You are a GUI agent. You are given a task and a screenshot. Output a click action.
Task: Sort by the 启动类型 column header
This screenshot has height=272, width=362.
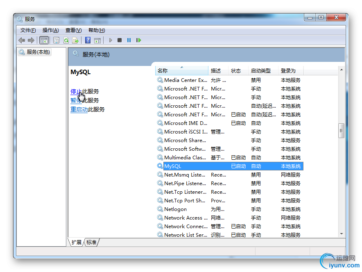[263, 70]
